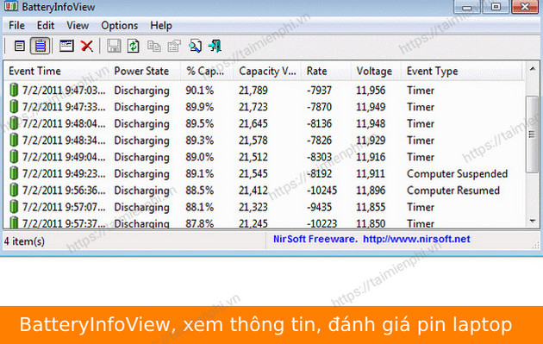Select the Show Battery Information toolbar icon
543x344 pixels.
coord(19,46)
